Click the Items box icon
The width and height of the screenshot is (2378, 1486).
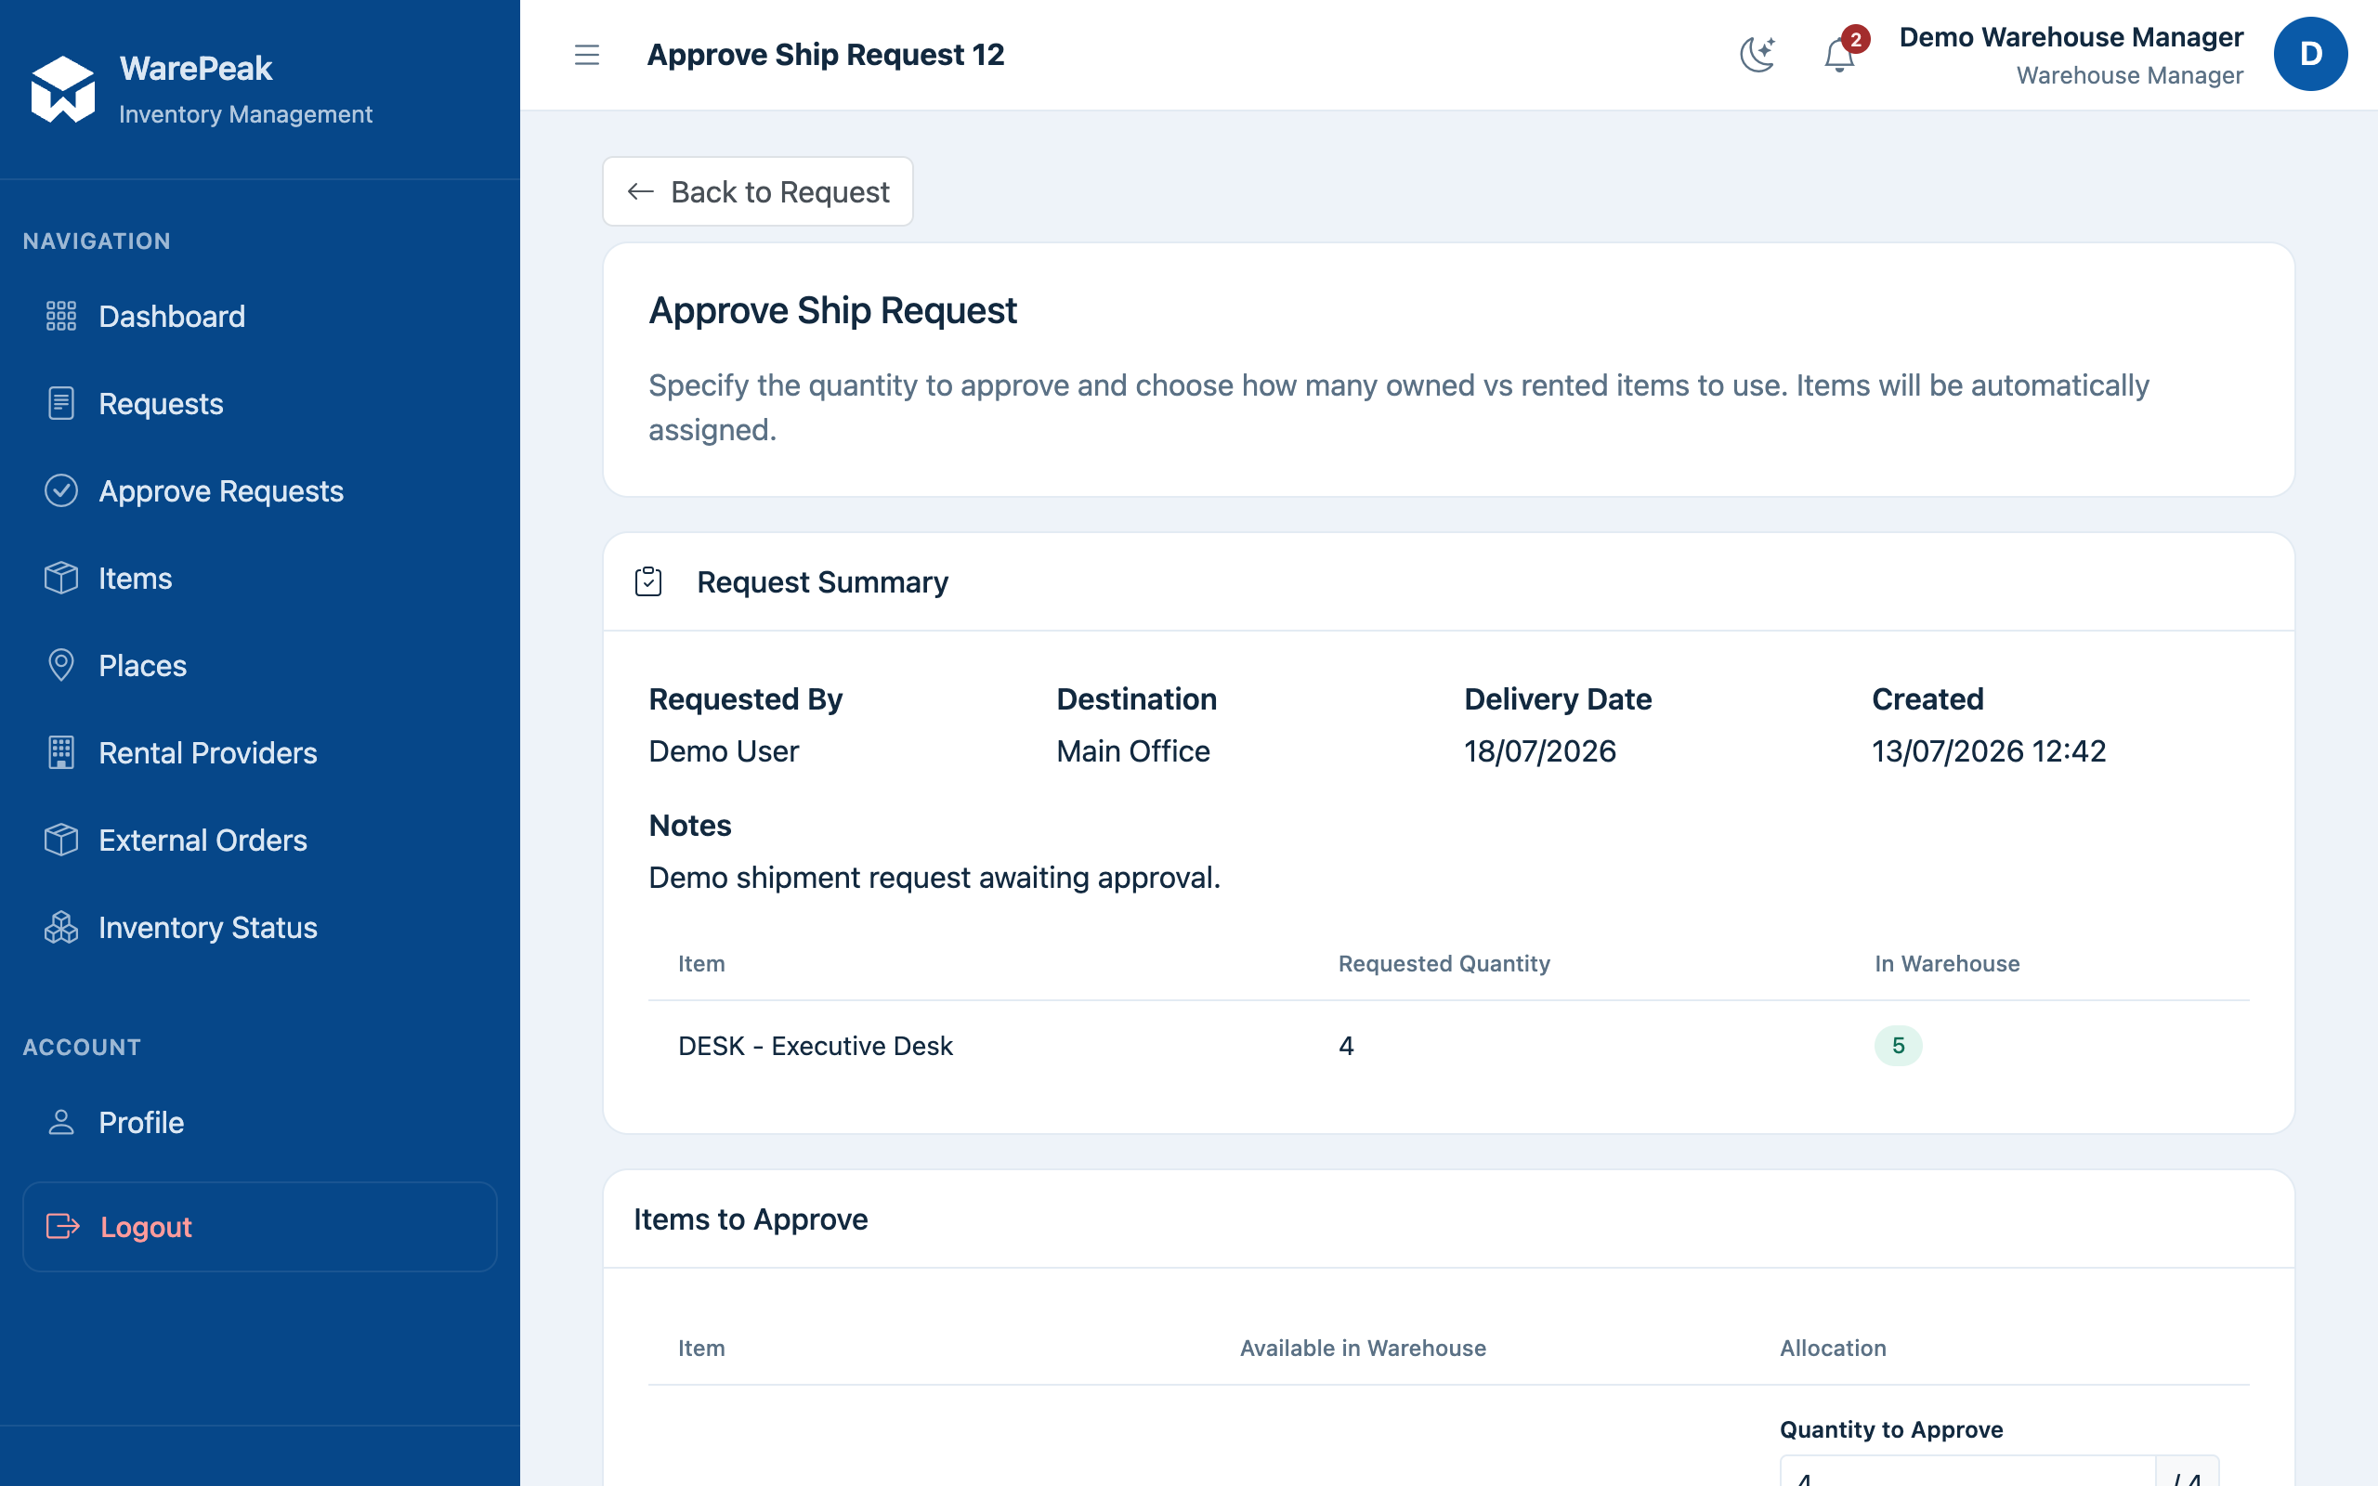[61, 578]
